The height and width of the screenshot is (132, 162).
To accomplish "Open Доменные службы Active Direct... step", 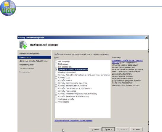I will 34,61.
